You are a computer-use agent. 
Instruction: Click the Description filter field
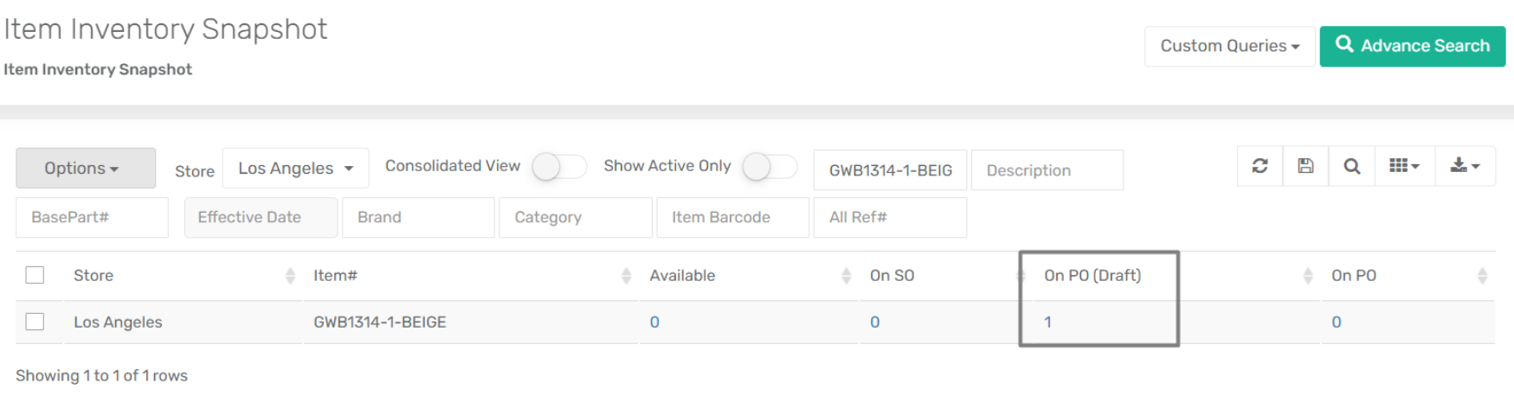(1047, 170)
